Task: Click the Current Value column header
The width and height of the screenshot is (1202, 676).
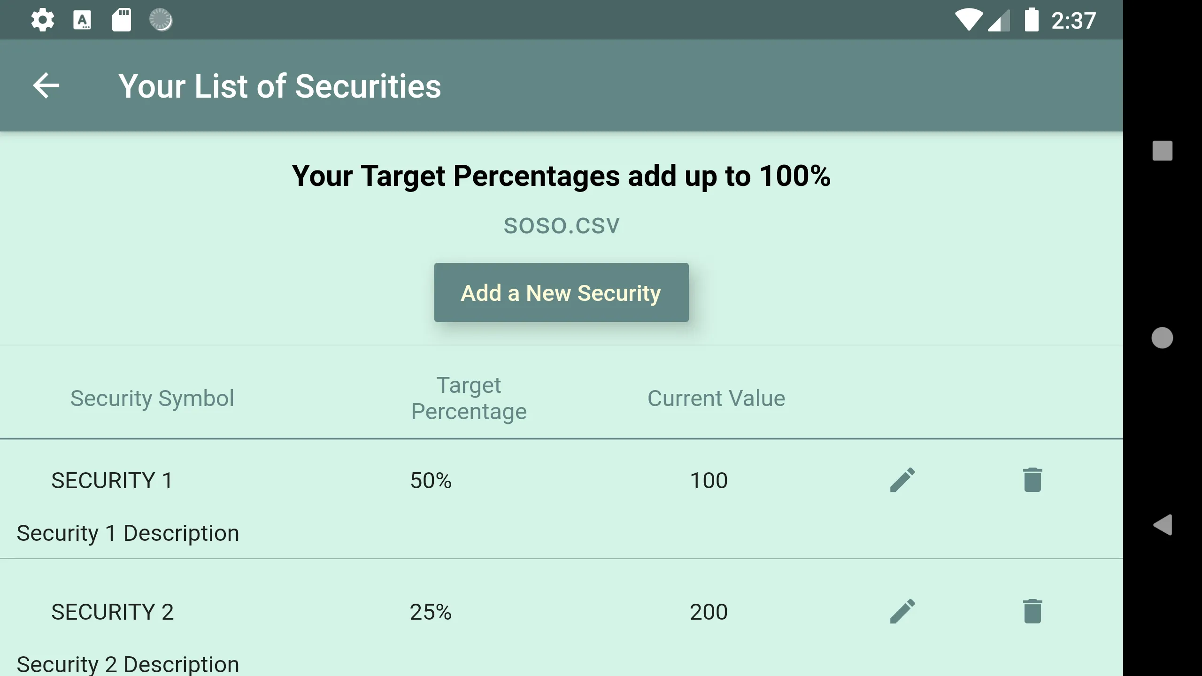Action: (x=716, y=398)
